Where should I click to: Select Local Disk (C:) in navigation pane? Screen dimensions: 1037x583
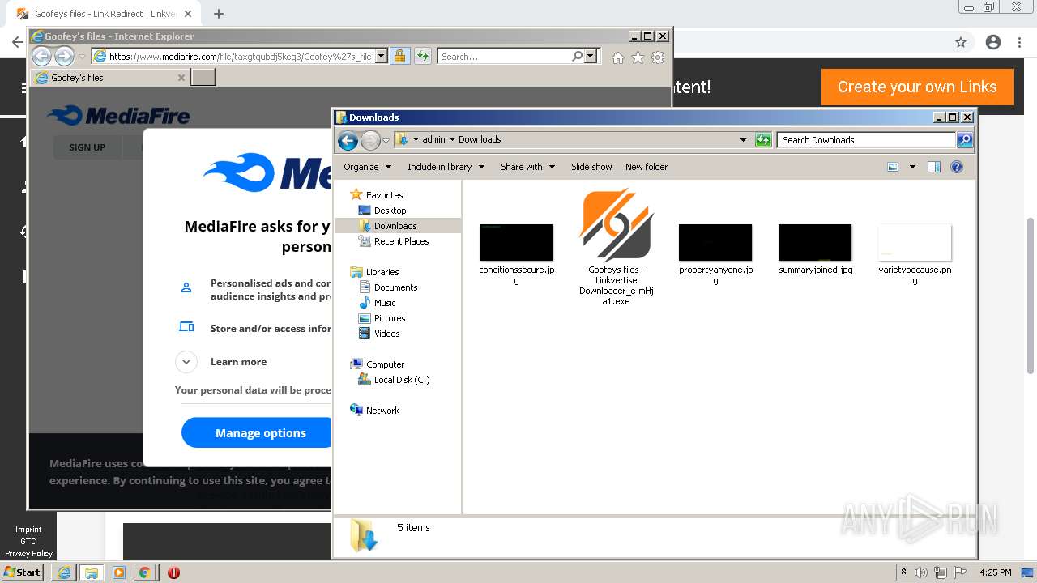[x=401, y=380]
